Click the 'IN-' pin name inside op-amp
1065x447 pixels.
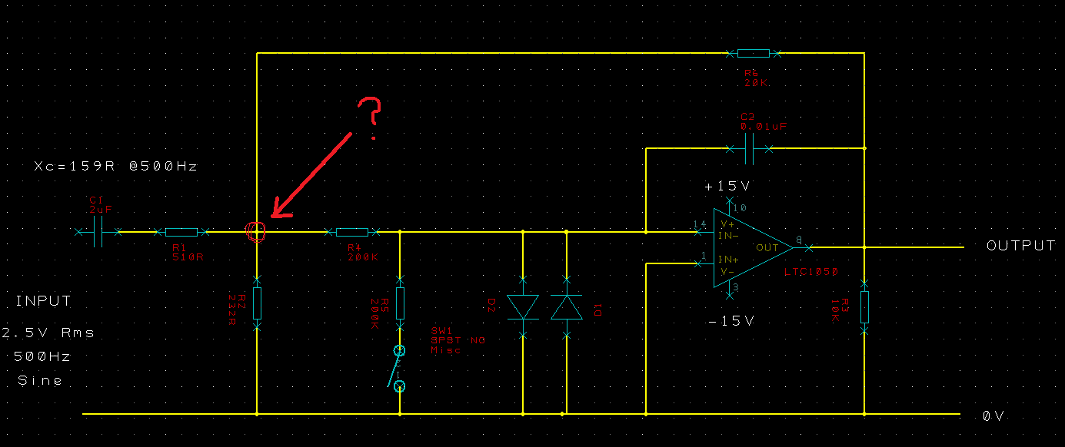(729, 236)
